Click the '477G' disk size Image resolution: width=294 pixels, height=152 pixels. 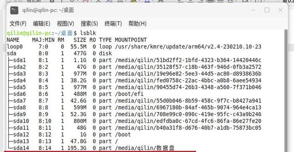click(80, 54)
